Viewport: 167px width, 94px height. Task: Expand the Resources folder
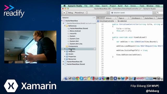(65, 59)
